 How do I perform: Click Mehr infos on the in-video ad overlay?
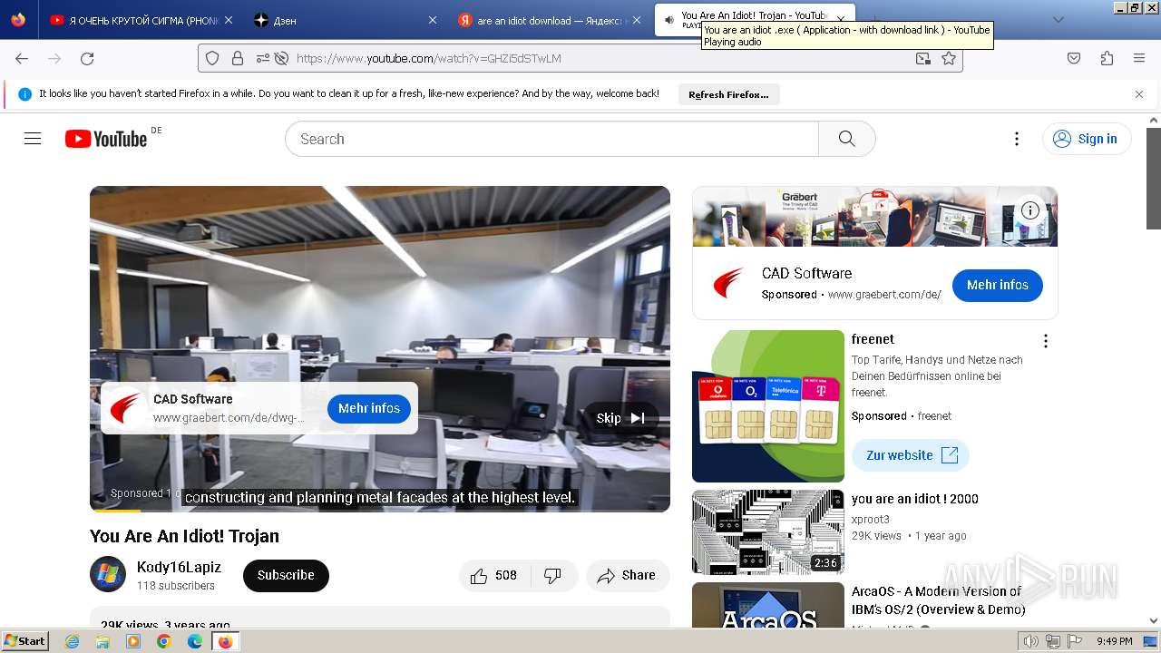(x=369, y=408)
